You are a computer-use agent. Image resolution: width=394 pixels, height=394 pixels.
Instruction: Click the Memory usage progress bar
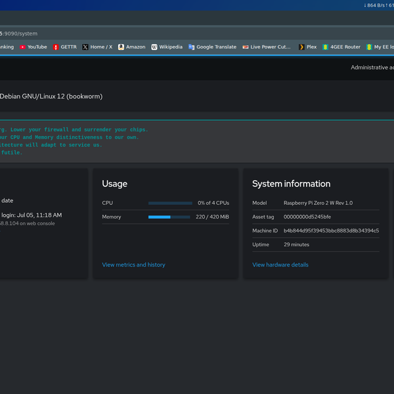pyautogui.click(x=170, y=217)
